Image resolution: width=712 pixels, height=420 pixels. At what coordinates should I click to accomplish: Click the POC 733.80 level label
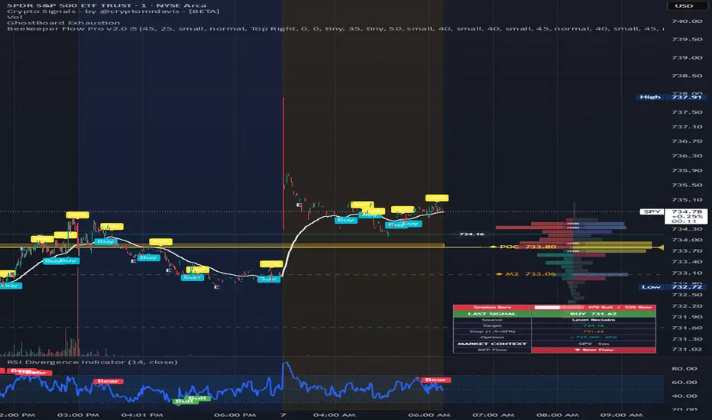point(528,247)
